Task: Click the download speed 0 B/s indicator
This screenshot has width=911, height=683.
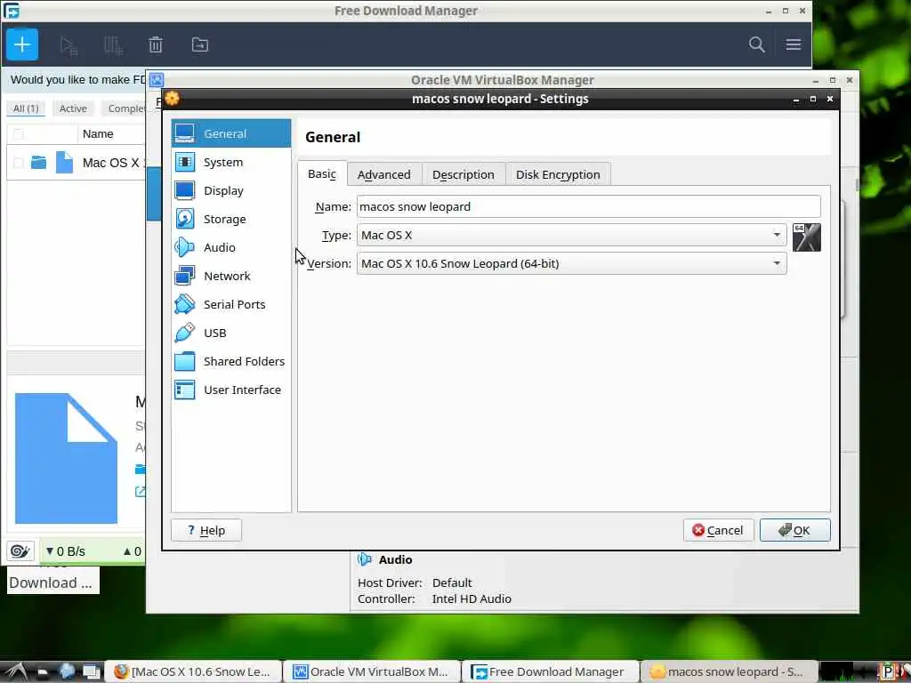Action: pyautogui.click(x=66, y=551)
